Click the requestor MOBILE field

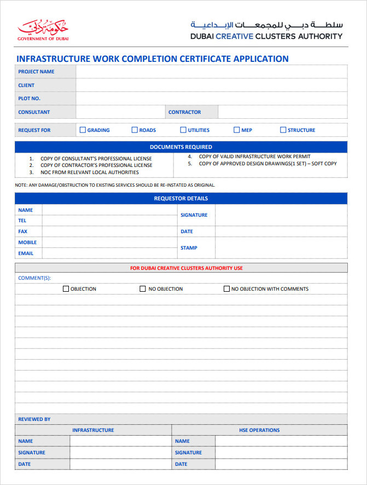point(110,242)
